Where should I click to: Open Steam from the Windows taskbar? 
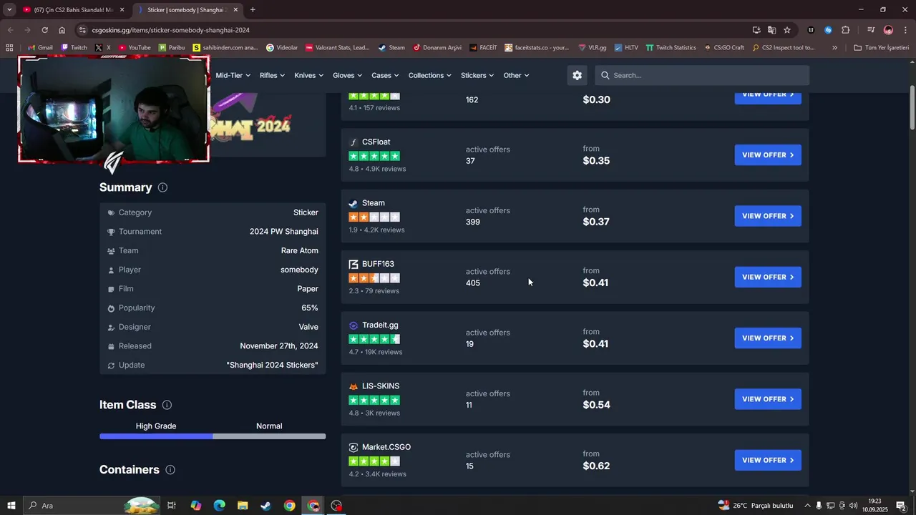coord(265,506)
